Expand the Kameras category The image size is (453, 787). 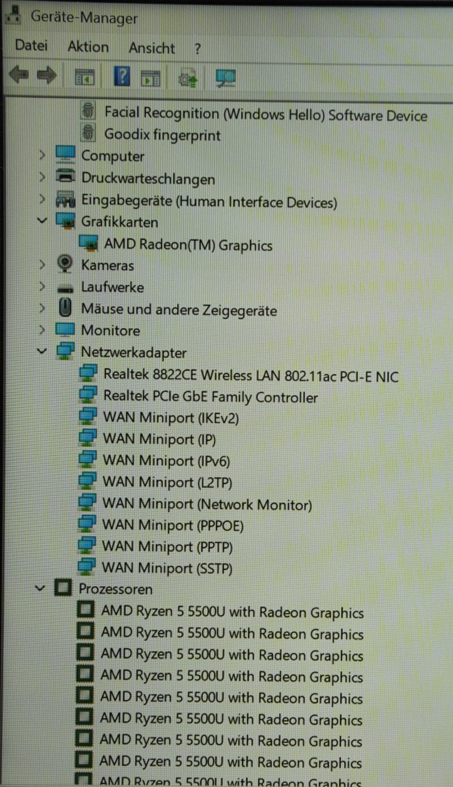(42, 265)
